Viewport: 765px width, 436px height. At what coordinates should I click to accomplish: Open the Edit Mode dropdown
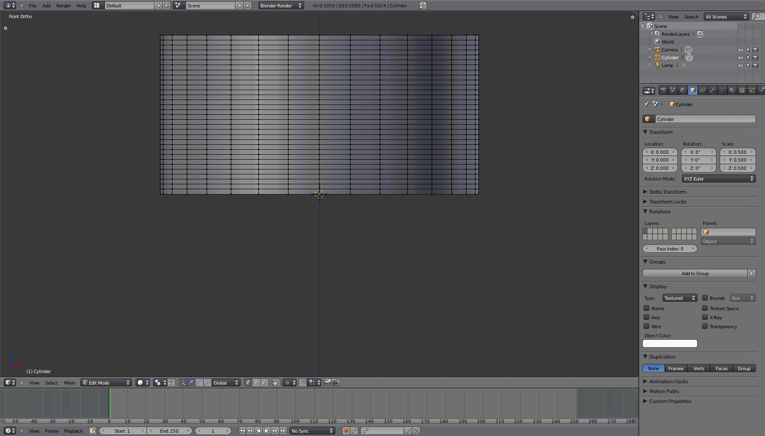[106, 383]
